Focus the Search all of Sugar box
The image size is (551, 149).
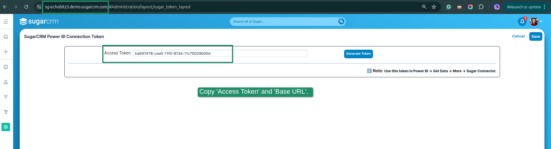(x=283, y=21)
